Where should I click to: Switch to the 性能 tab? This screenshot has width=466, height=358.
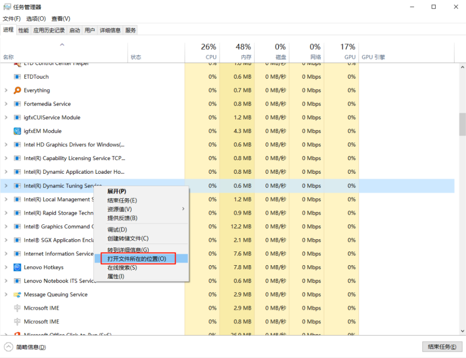pos(23,30)
